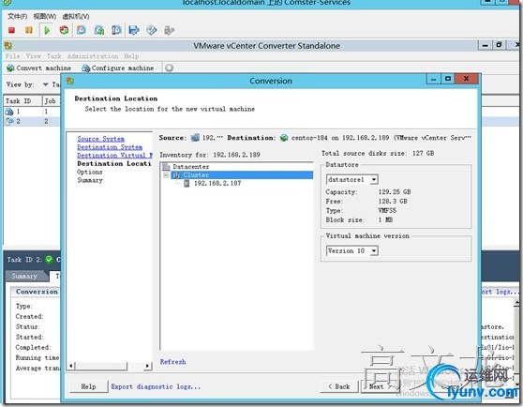Click the source machine icon next to Source
Viewport: 523px width, 407px height.
(195, 138)
